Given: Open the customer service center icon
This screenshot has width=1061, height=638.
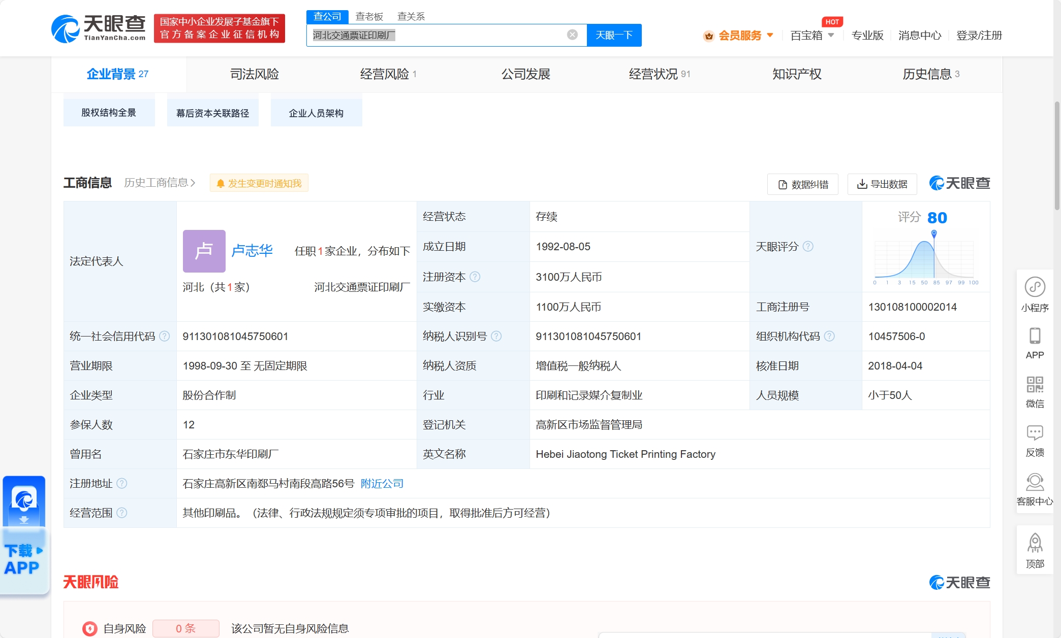Looking at the screenshot, I should (x=1035, y=482).
